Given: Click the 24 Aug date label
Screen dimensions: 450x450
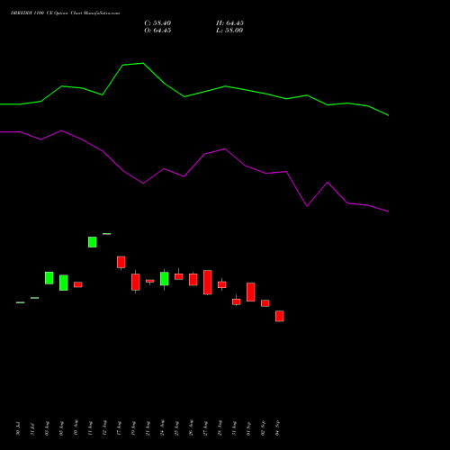Looking at the screenshot, I should tap(162, 427).
